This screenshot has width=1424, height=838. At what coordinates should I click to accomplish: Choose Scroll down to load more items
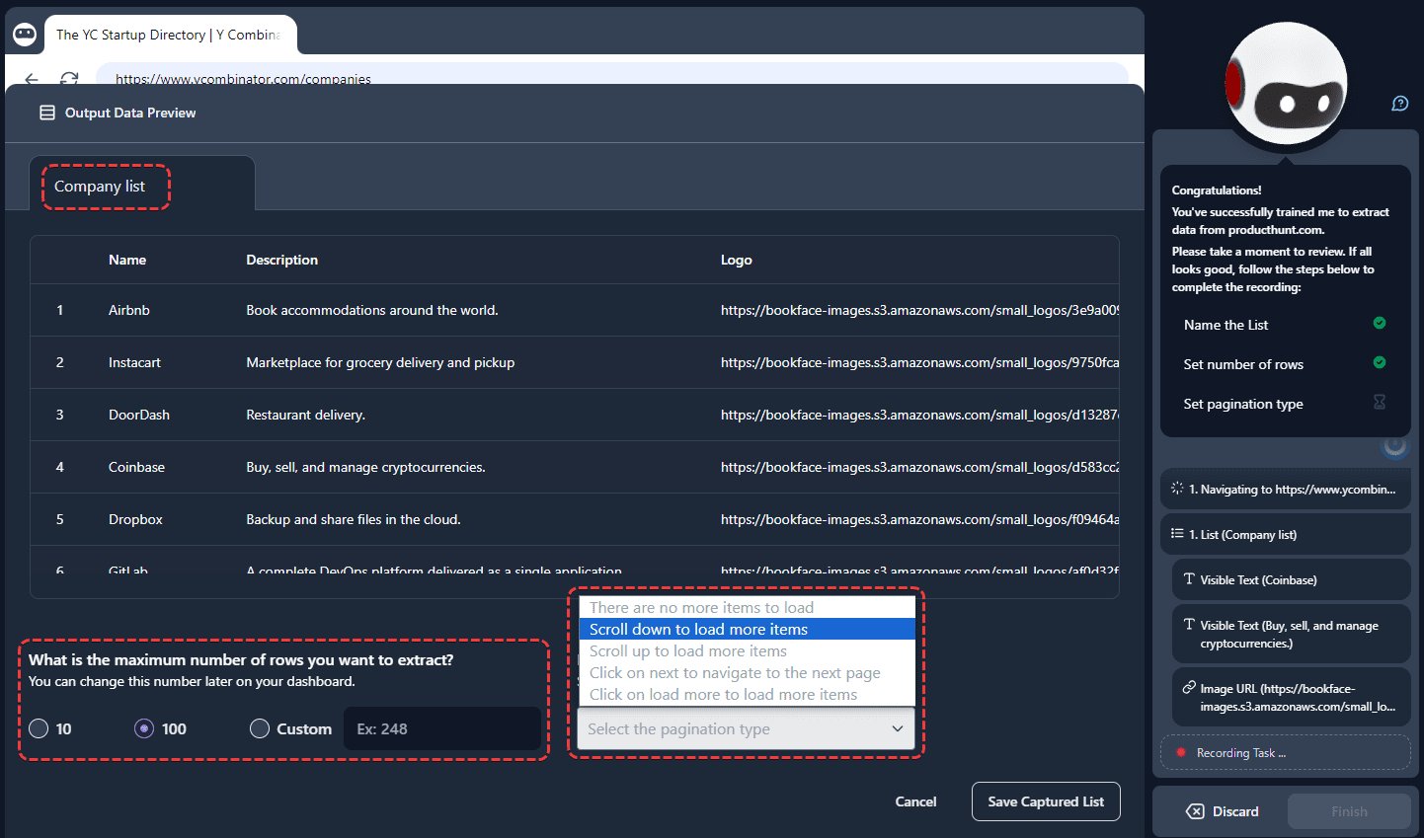pos(748,629)
